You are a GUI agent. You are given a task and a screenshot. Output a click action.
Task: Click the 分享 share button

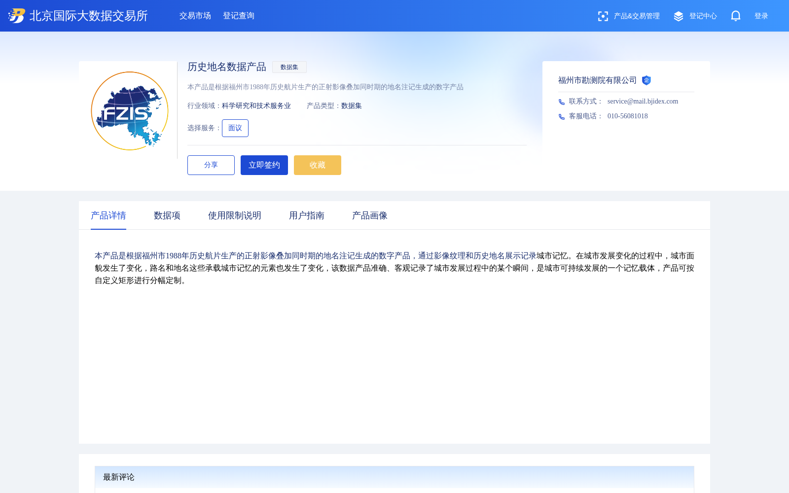pyautogui.click(x=211, y=165)
